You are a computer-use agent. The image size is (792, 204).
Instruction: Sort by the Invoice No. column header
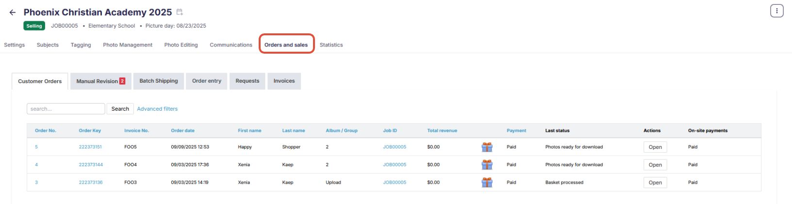[136, 131]
